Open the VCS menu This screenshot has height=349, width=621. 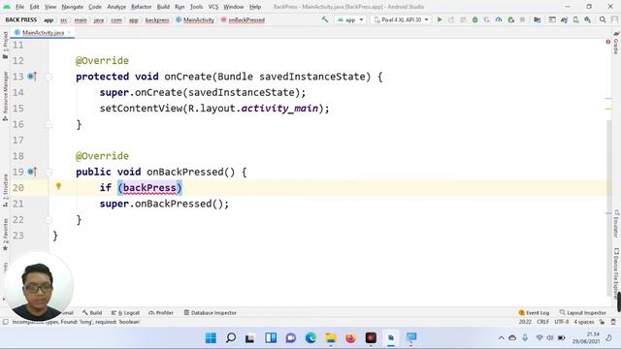click(x=213, y=7)
